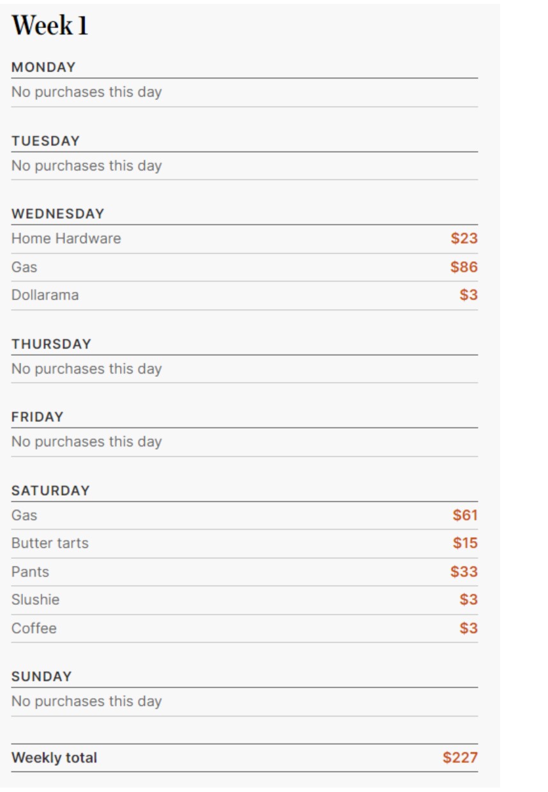Select the $23 Home Hardware amount

(464, 239)
